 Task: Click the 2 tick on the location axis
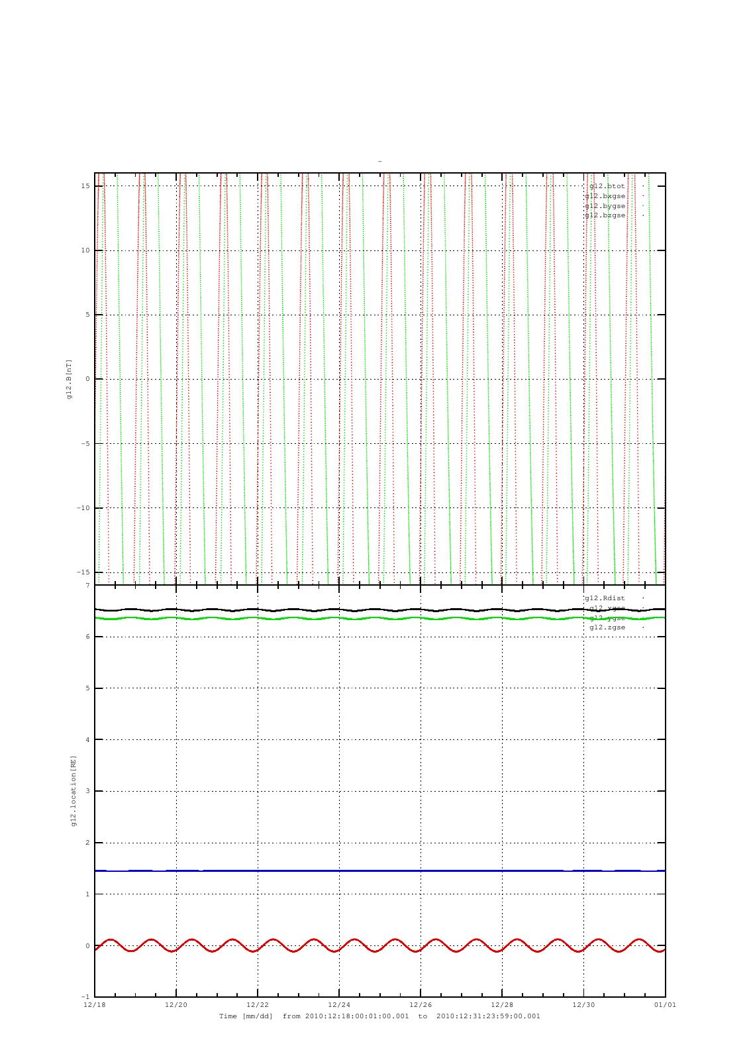pos(87,843)
